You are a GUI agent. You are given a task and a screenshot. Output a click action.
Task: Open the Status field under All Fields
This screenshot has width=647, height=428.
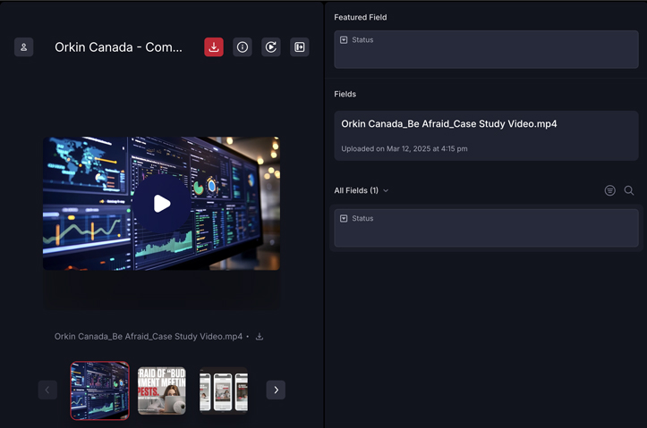pos(486,228)
